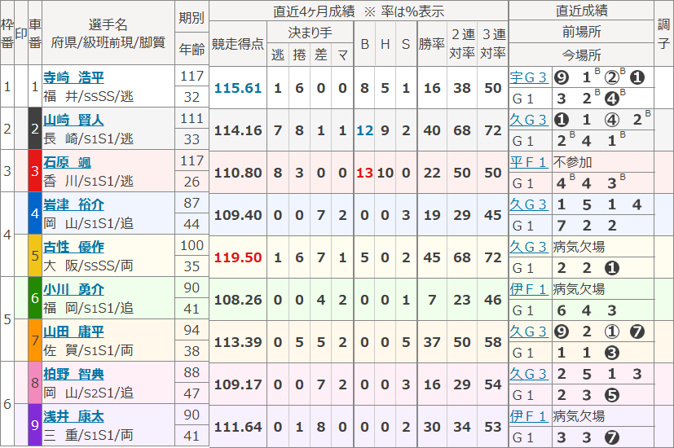Click the 勝率 column header
The image size is (674, 448).
point(432,43)
